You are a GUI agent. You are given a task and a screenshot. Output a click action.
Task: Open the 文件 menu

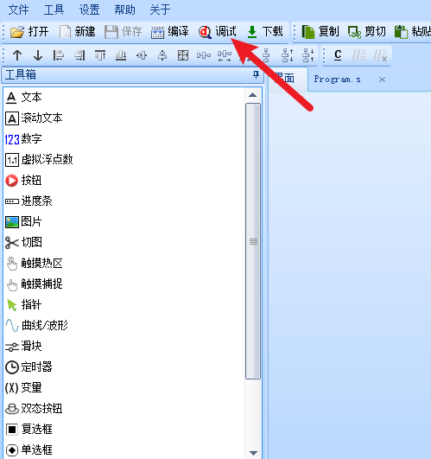tap(18, 10)
